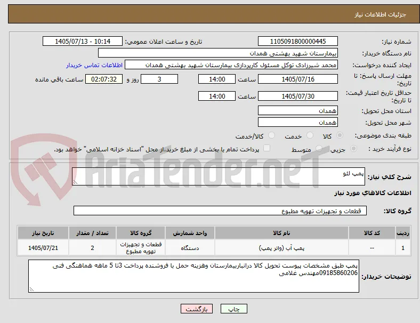The width and height of the screenshot is (420, 323).
Task: Click the گروه کالا field قطعات و تجهیزات تهویه مطبوع
Action: [x=220, y=211]
